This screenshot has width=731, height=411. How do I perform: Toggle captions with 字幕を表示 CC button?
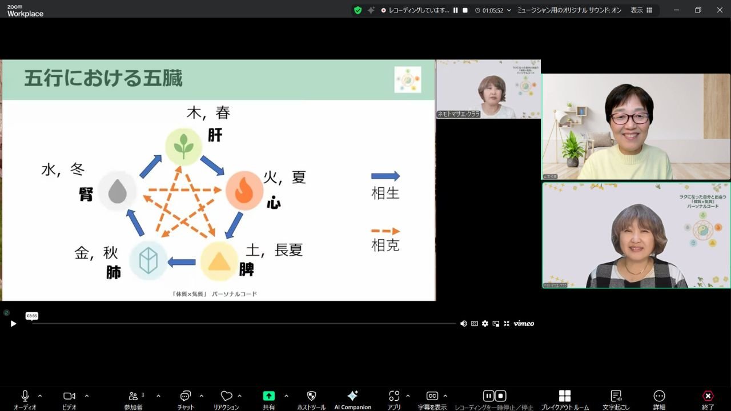pyautogui.click(x=432, y=396)
